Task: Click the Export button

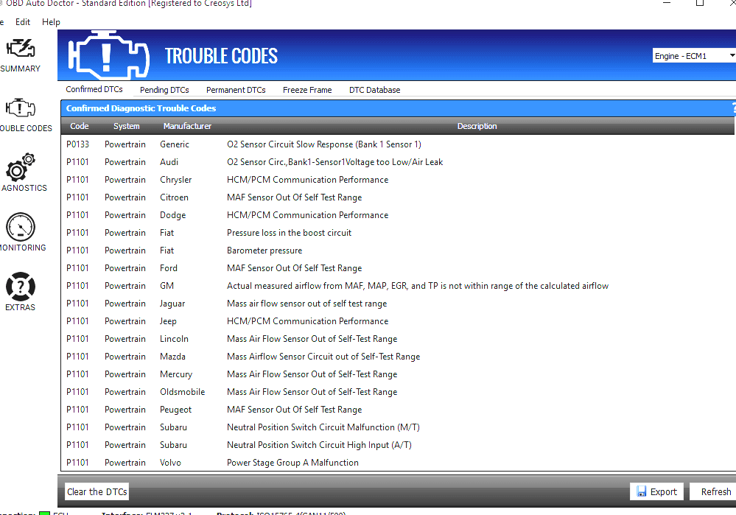Action: coord(656,491)
